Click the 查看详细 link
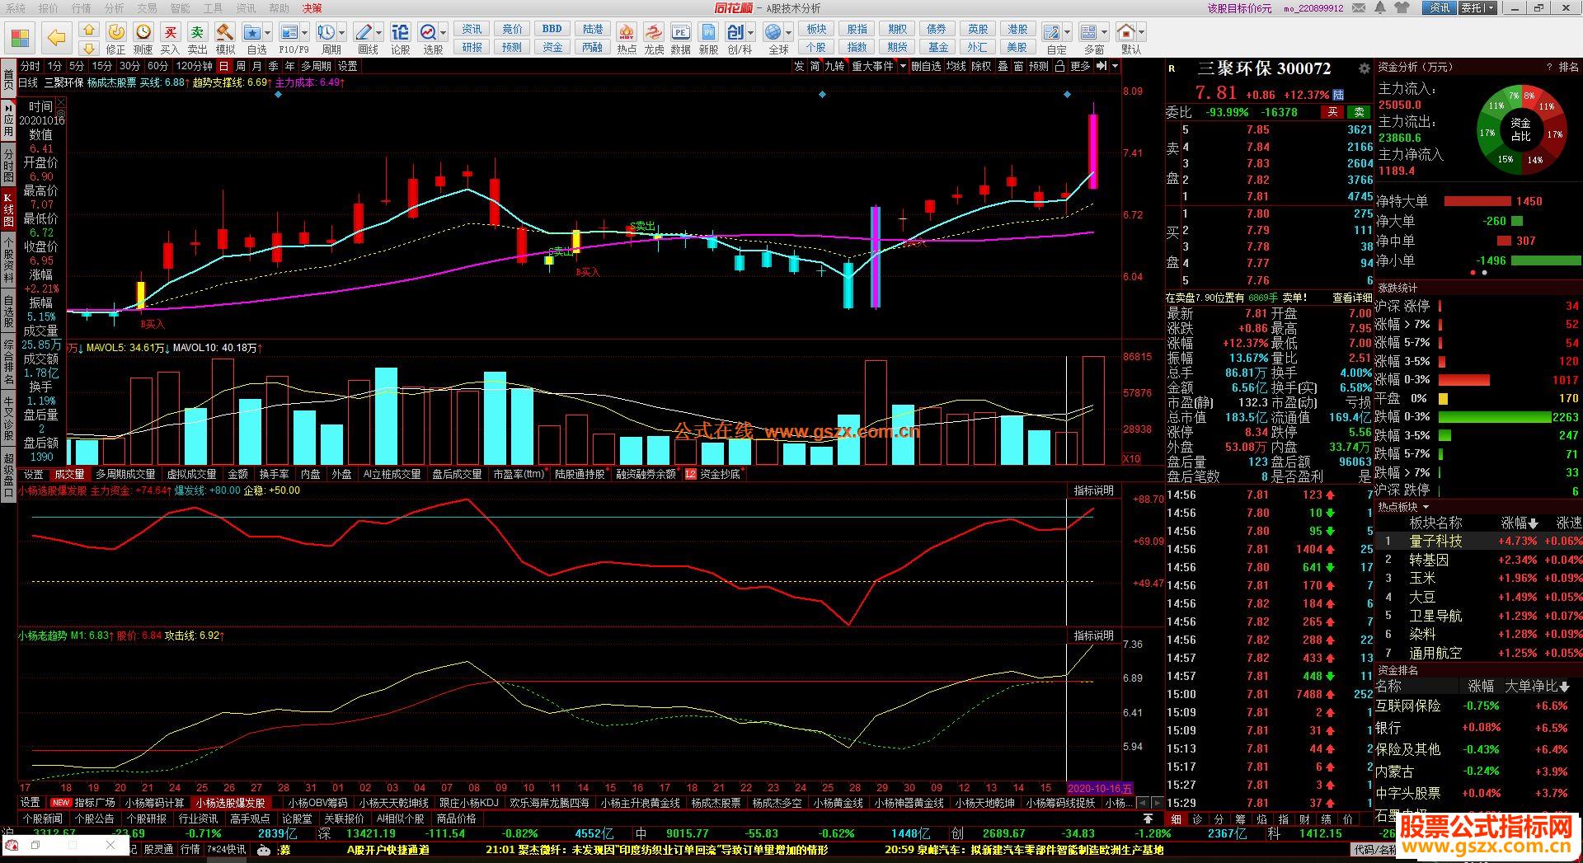This screenshot has height=863, width=1583. click(x=1351, y=298)
